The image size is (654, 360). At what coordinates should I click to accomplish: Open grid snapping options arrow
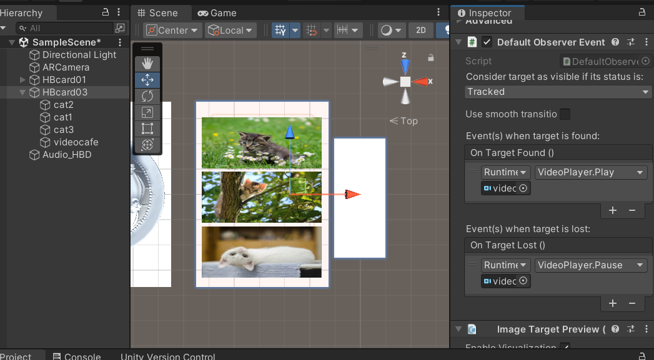(327, 30)
